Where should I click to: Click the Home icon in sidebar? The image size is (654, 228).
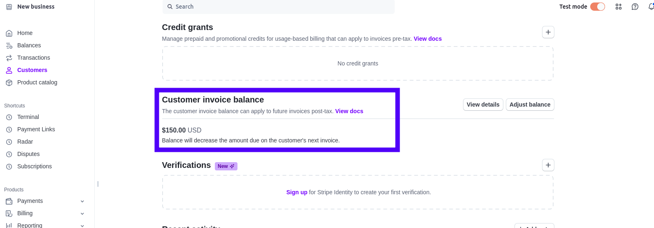point(9,33)
